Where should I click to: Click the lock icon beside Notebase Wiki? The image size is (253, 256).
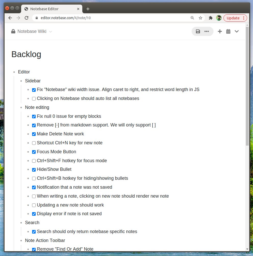point(13,31)
